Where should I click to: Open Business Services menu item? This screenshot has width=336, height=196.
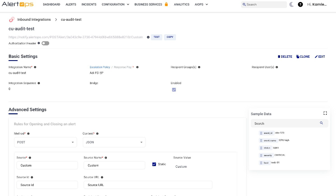(148, 4)
